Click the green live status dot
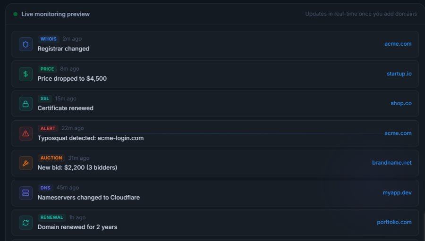Viewport: 425px width, 241px height. (x=16, y=14)
